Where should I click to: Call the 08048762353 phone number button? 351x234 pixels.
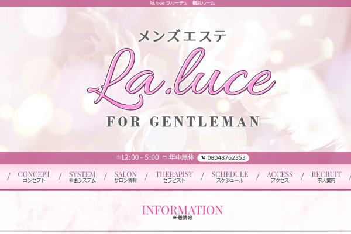coord(223,157)
